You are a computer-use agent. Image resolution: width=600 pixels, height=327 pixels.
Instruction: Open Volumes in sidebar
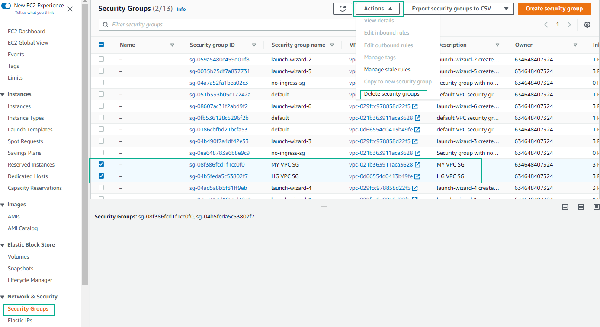19,257
